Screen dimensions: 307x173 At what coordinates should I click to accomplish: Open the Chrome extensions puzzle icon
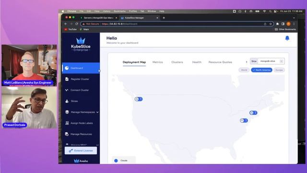(x=277, y=24)
